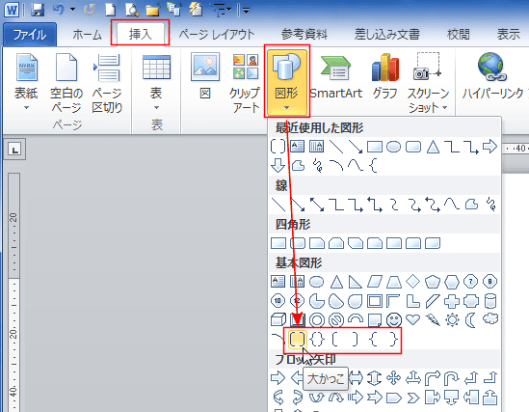This screenshot has width=529, height=412.
Task: Choose the heart shape in basic shapes
Action: point(413,318)
